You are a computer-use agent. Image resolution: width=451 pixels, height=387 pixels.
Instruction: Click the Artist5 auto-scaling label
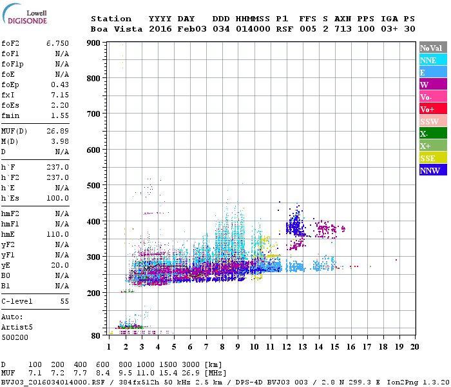pyautogui.click(x=17, y=328)
